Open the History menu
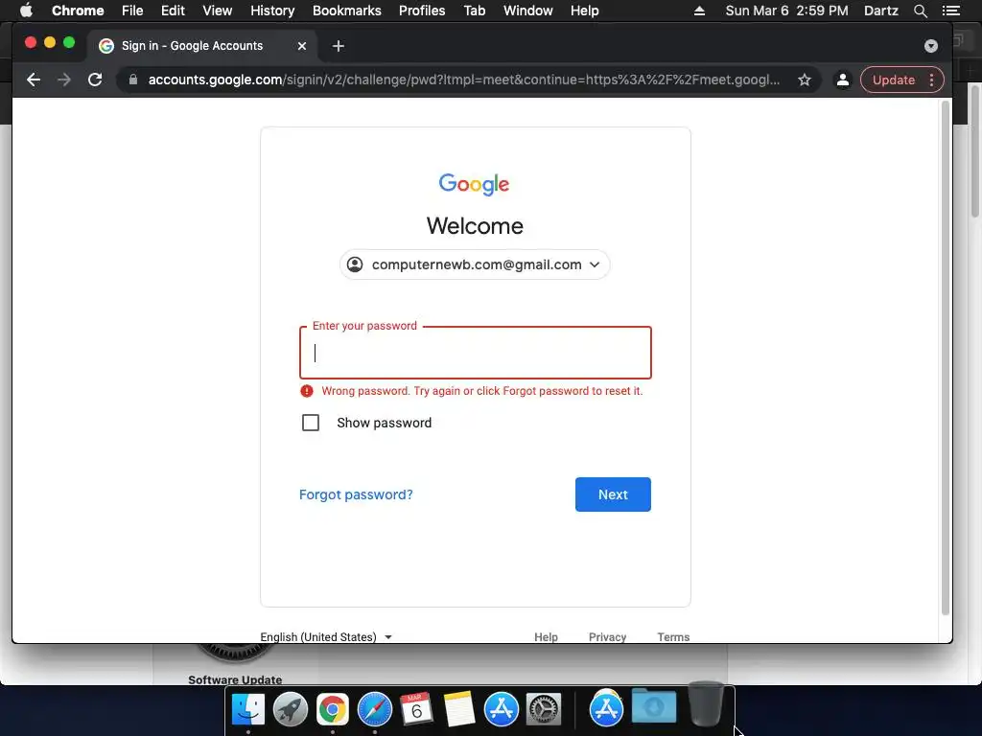Screen dimensions: 982x736 coord(272,11)
